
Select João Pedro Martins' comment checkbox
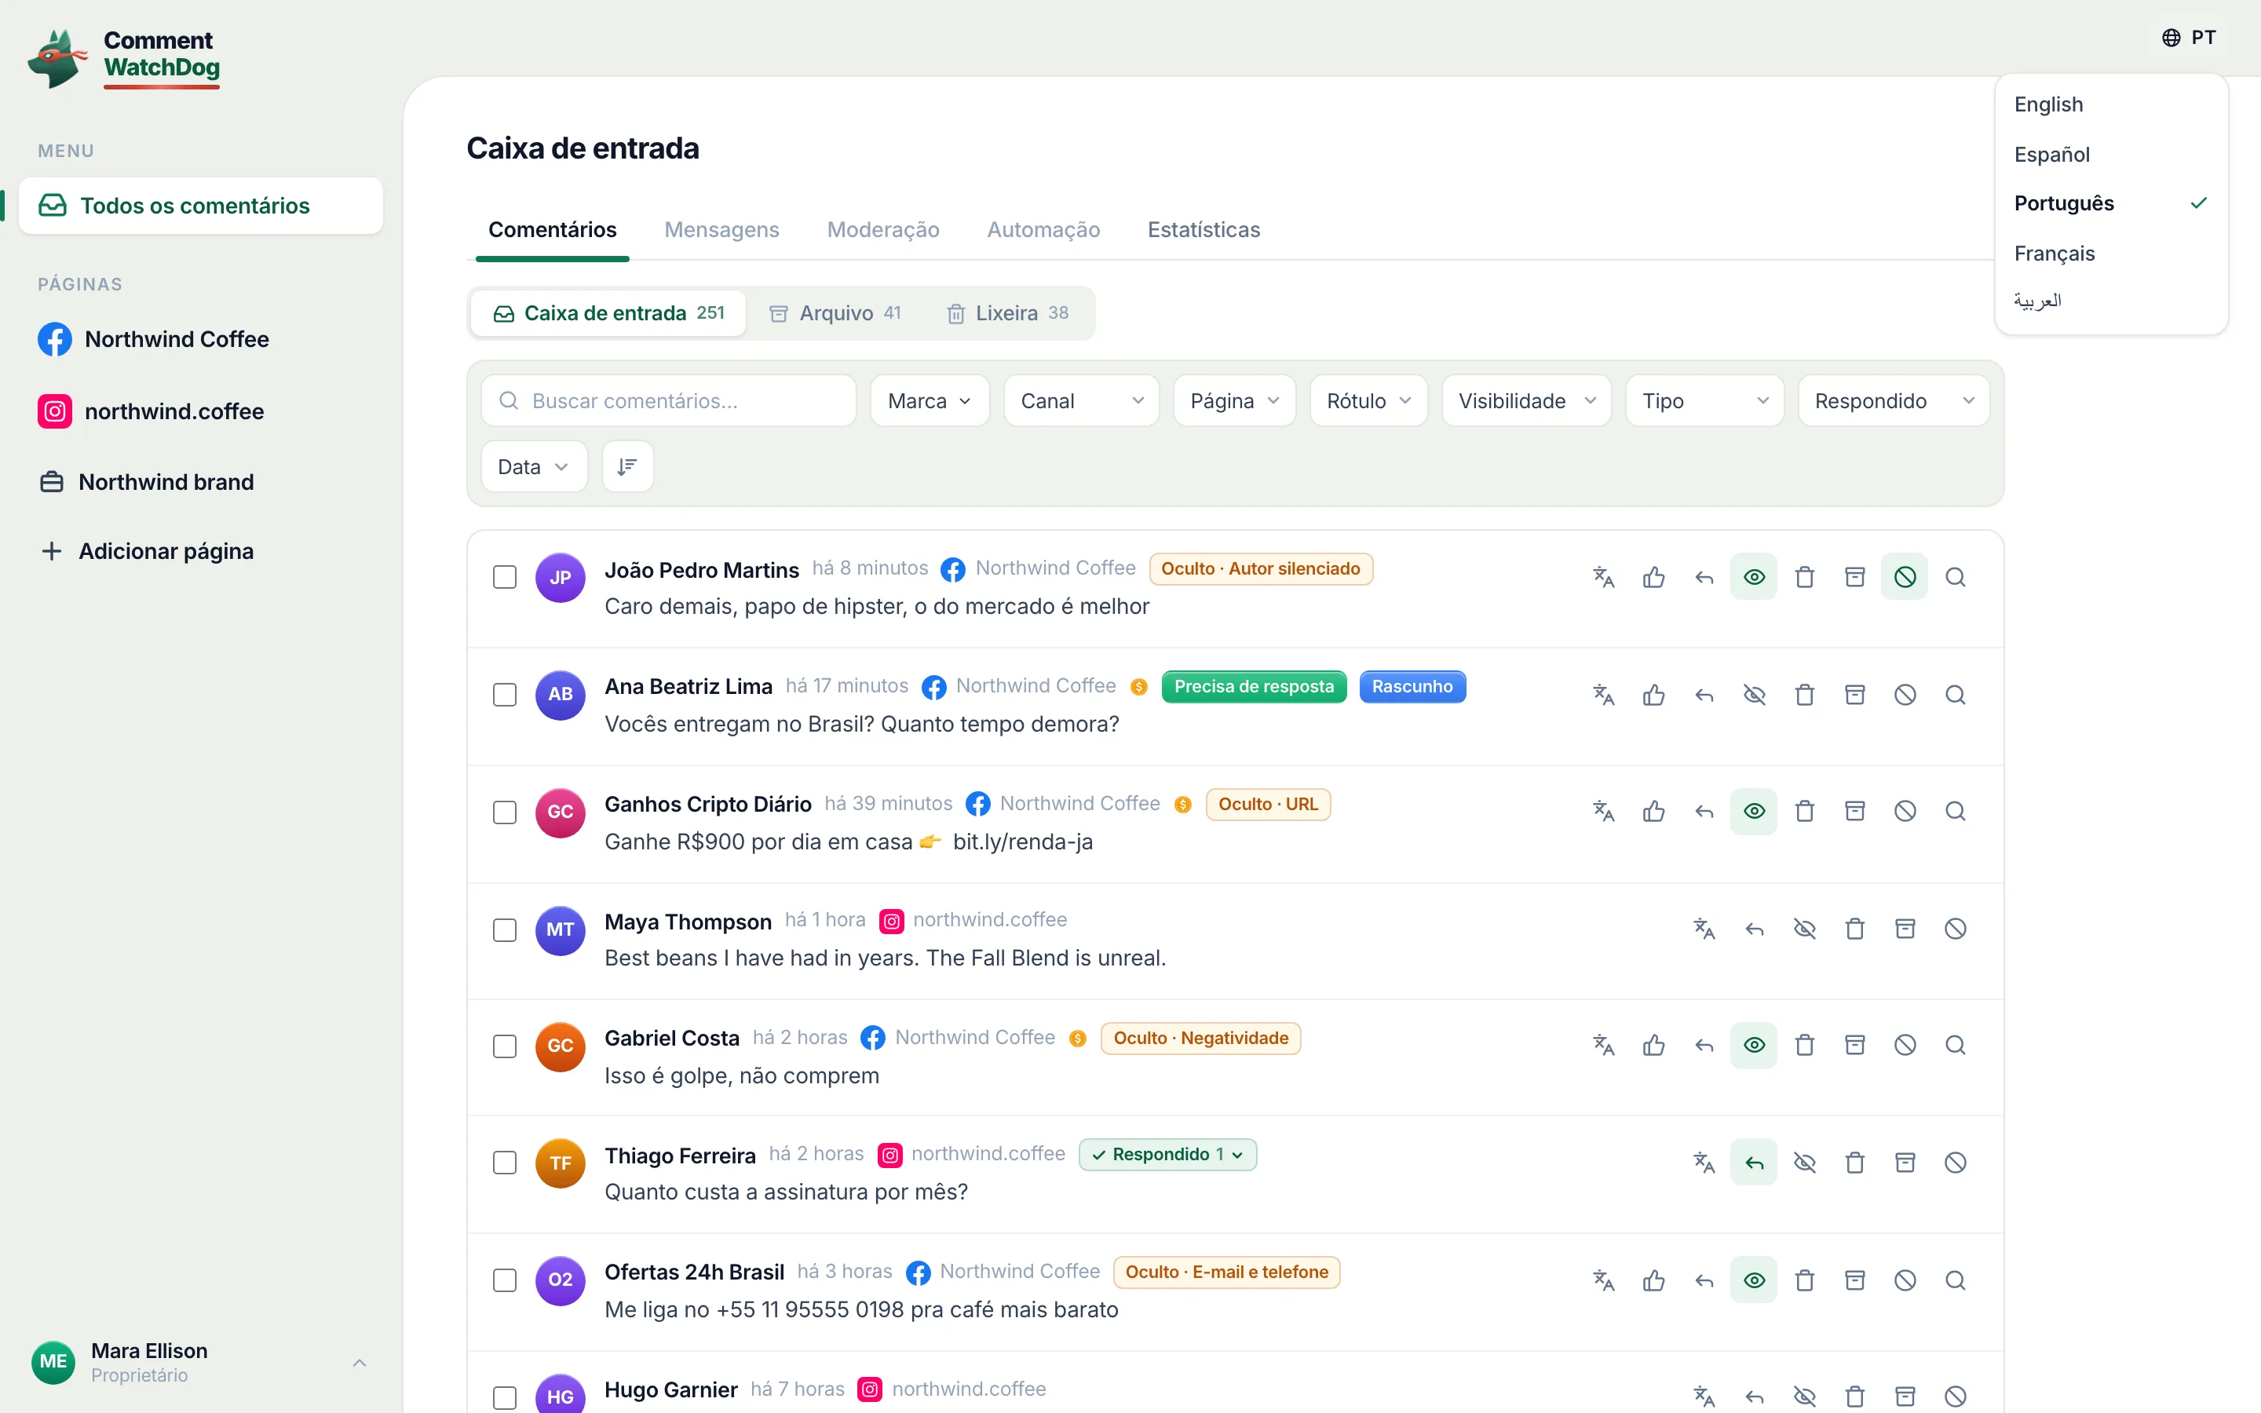(x=505, y=578)
